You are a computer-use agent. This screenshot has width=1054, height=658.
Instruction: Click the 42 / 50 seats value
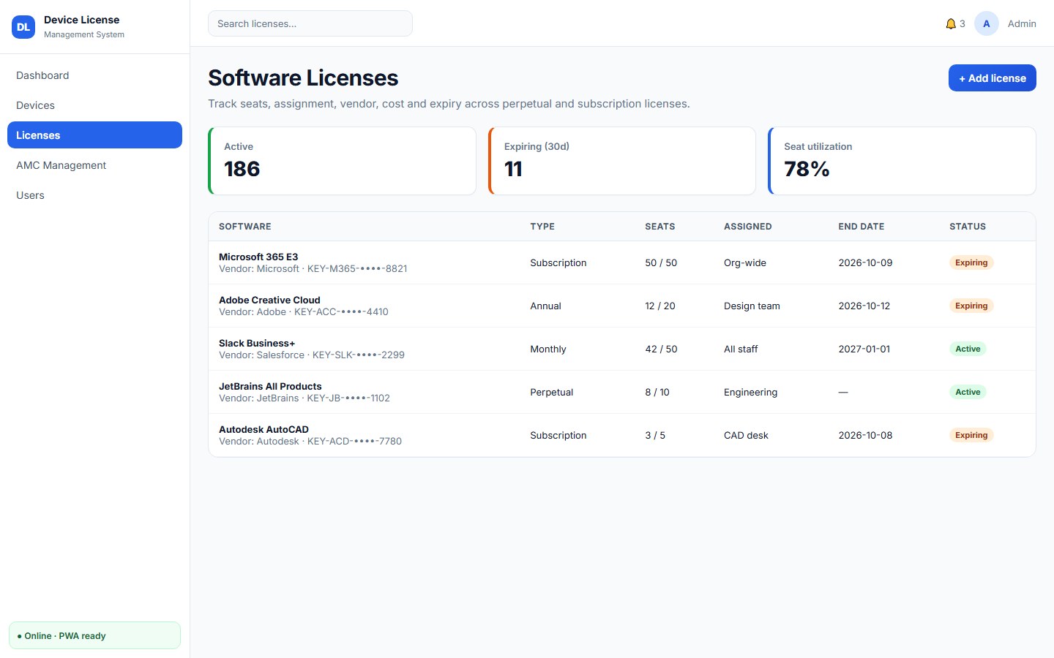pos(661,349)
